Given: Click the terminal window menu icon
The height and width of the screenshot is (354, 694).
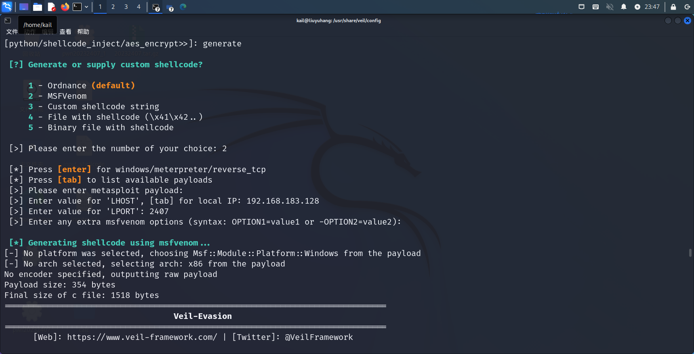Looking at the screenshot, I should (x=8, y=20).
